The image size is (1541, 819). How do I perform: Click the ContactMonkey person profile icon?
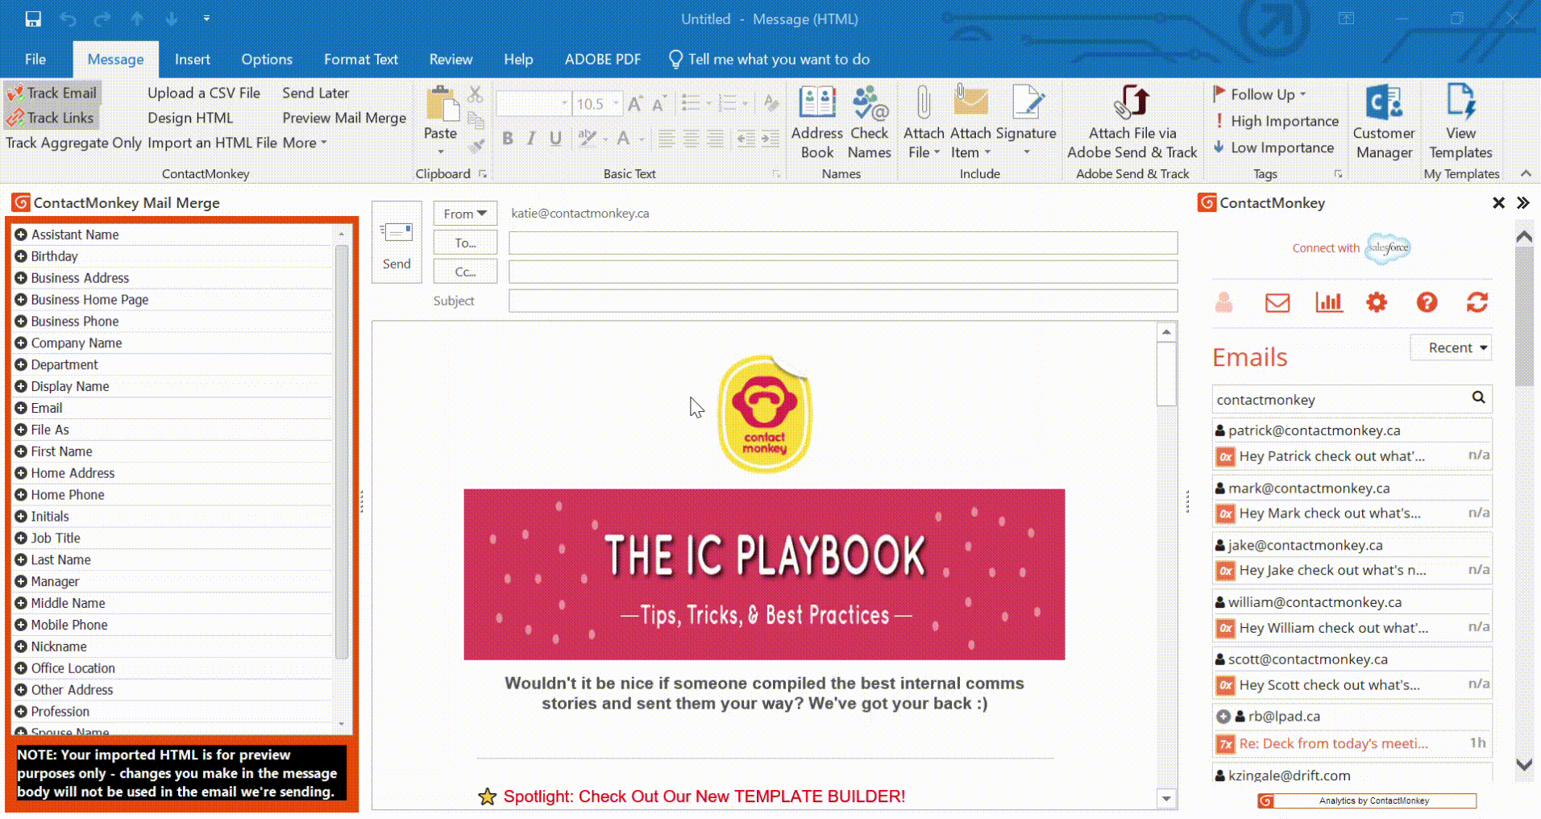point(1223,303)
